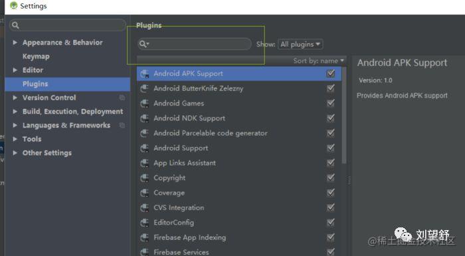The height and width of the screenshot is (256, 465).
Task: Click the plugin search input field
Action: [x=195, y=44]
